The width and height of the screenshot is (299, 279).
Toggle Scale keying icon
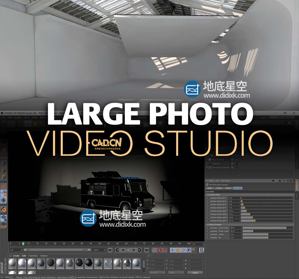178,250
